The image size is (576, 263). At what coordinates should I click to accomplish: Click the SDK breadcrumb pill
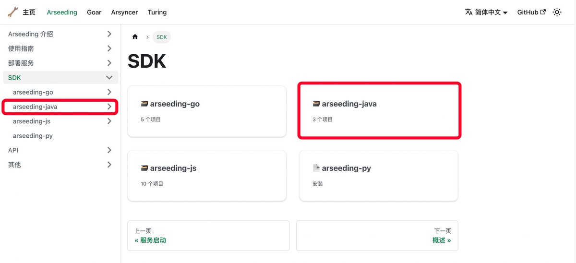tap(162, 37)
